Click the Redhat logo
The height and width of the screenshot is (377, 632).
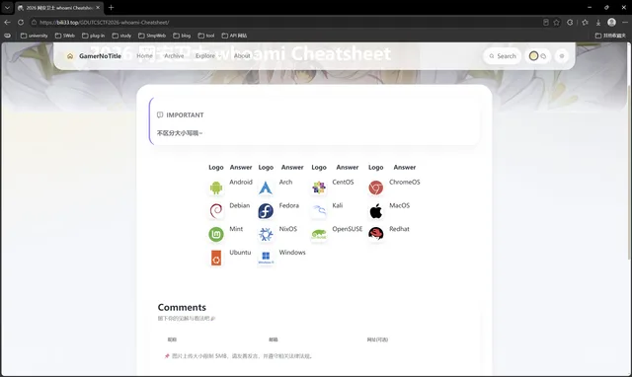coord(375,234)
